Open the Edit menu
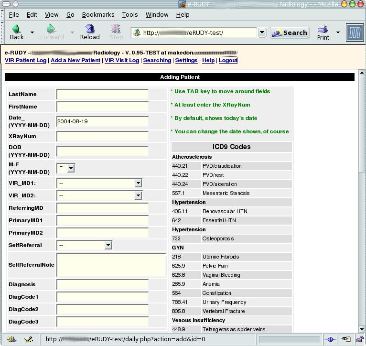The width and height of the screenshot is (366, 346). (x=32, y=15)
